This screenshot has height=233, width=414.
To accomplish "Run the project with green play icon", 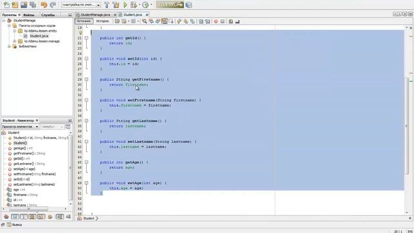I will 125,5.
